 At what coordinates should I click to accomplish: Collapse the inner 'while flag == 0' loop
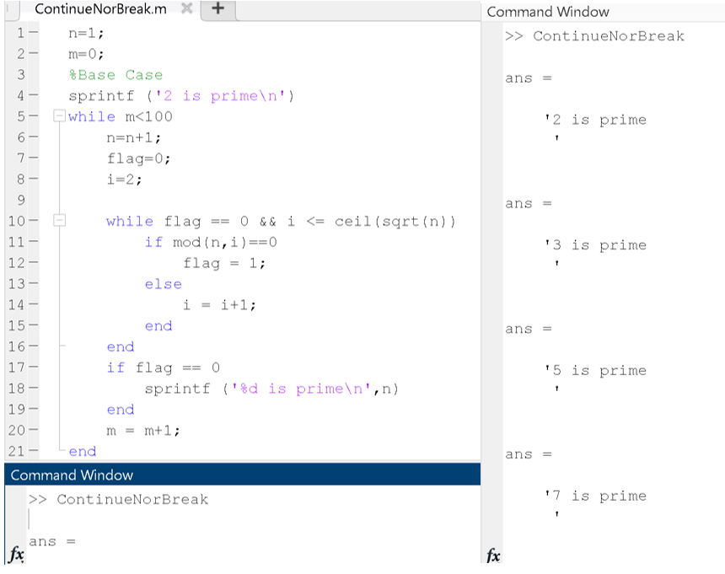click(x=59, y=220)
